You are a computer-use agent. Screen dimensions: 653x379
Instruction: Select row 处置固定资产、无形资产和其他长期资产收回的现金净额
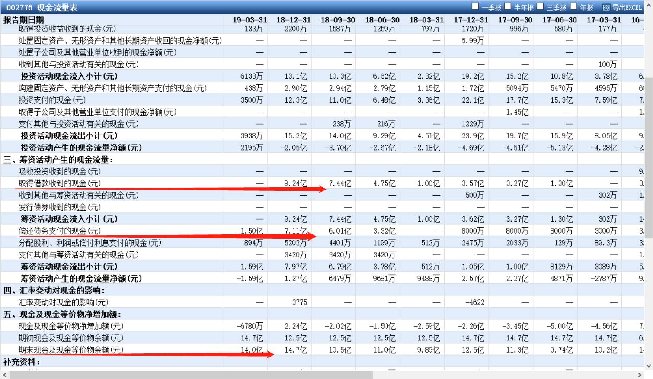point(322,40)
